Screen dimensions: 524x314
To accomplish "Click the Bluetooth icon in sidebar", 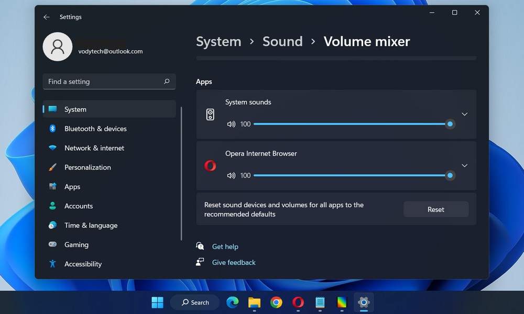I will click(x=52, y=128).
